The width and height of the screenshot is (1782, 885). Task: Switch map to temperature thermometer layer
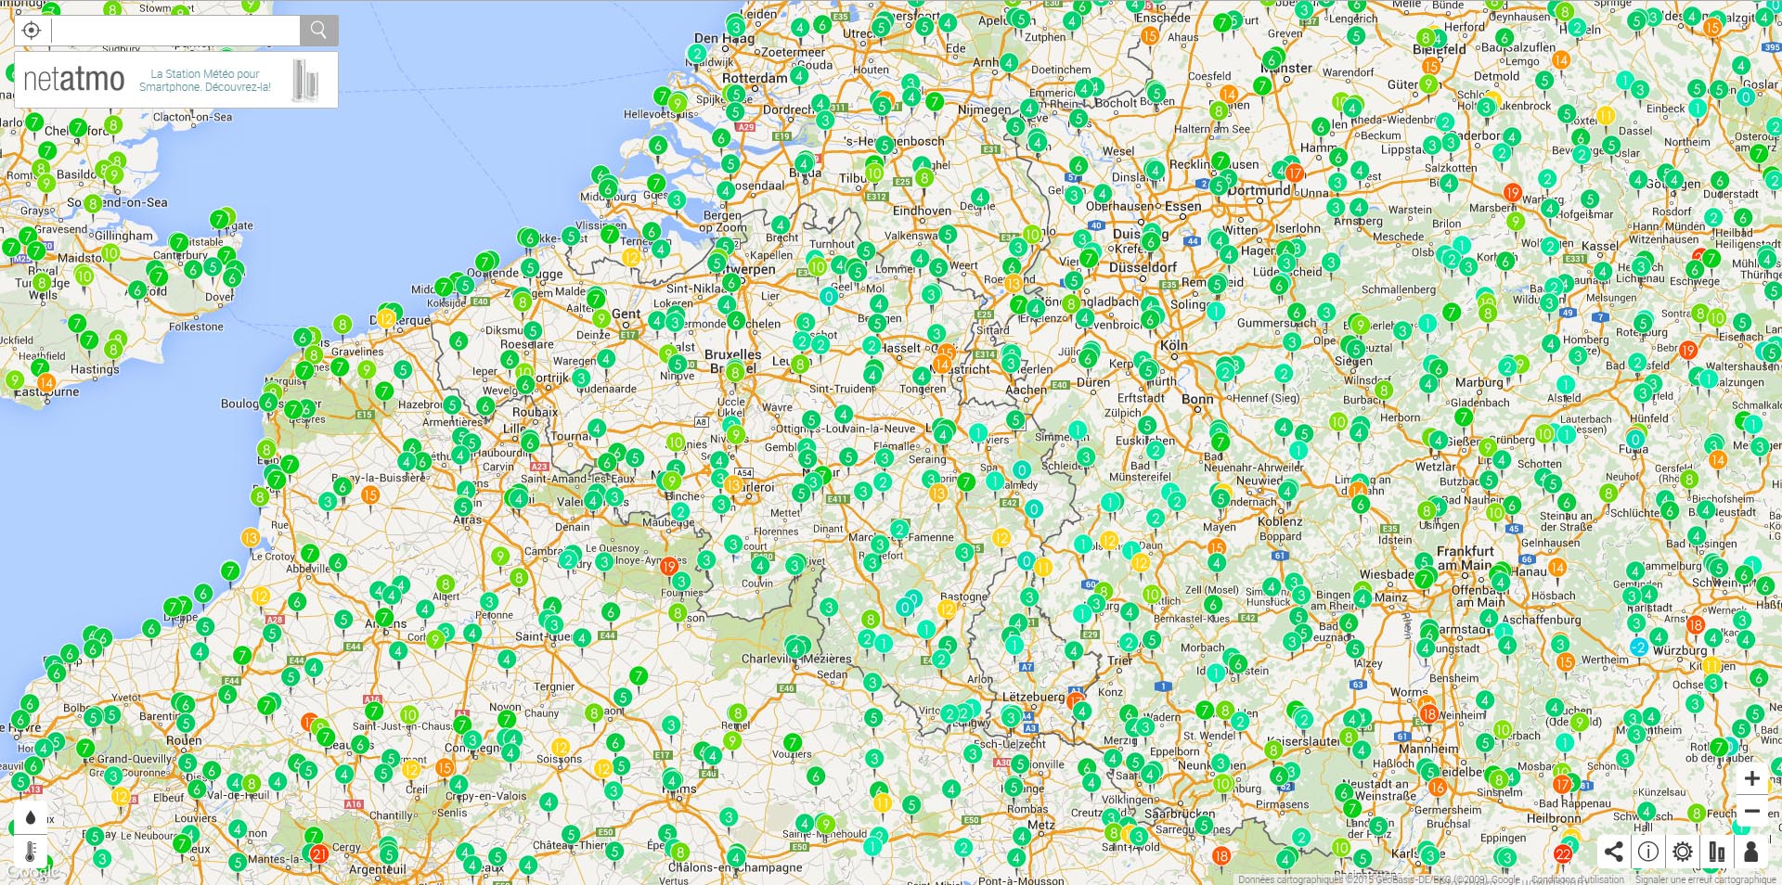(31, 851)
